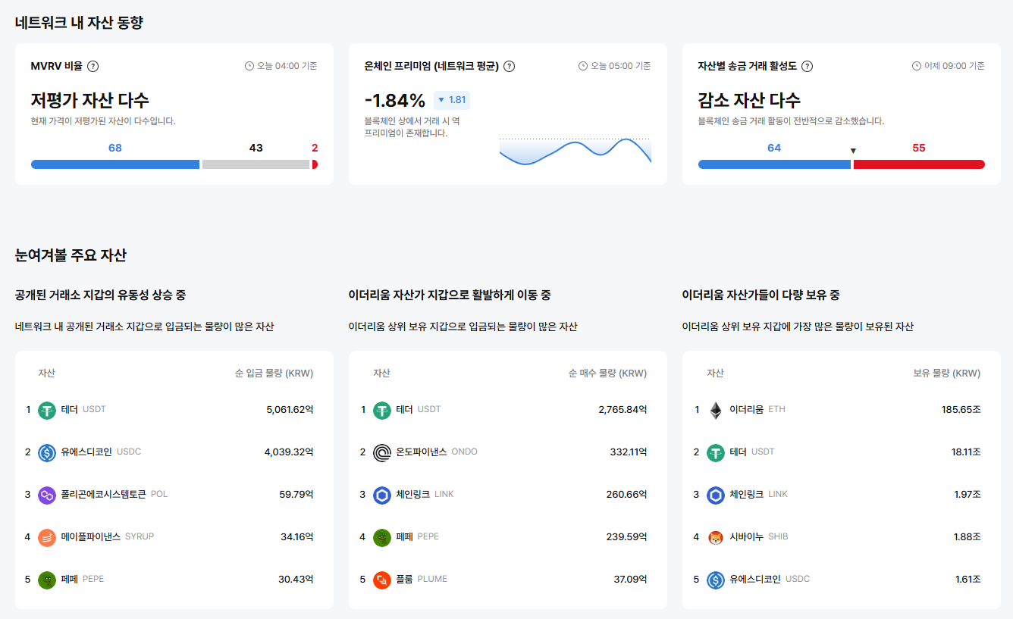Click the Plume coin icon

tap(382, 579)
